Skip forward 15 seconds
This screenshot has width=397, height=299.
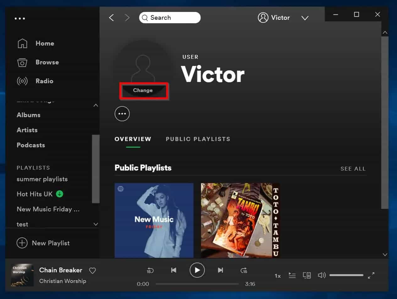click(x=244, y=270)
